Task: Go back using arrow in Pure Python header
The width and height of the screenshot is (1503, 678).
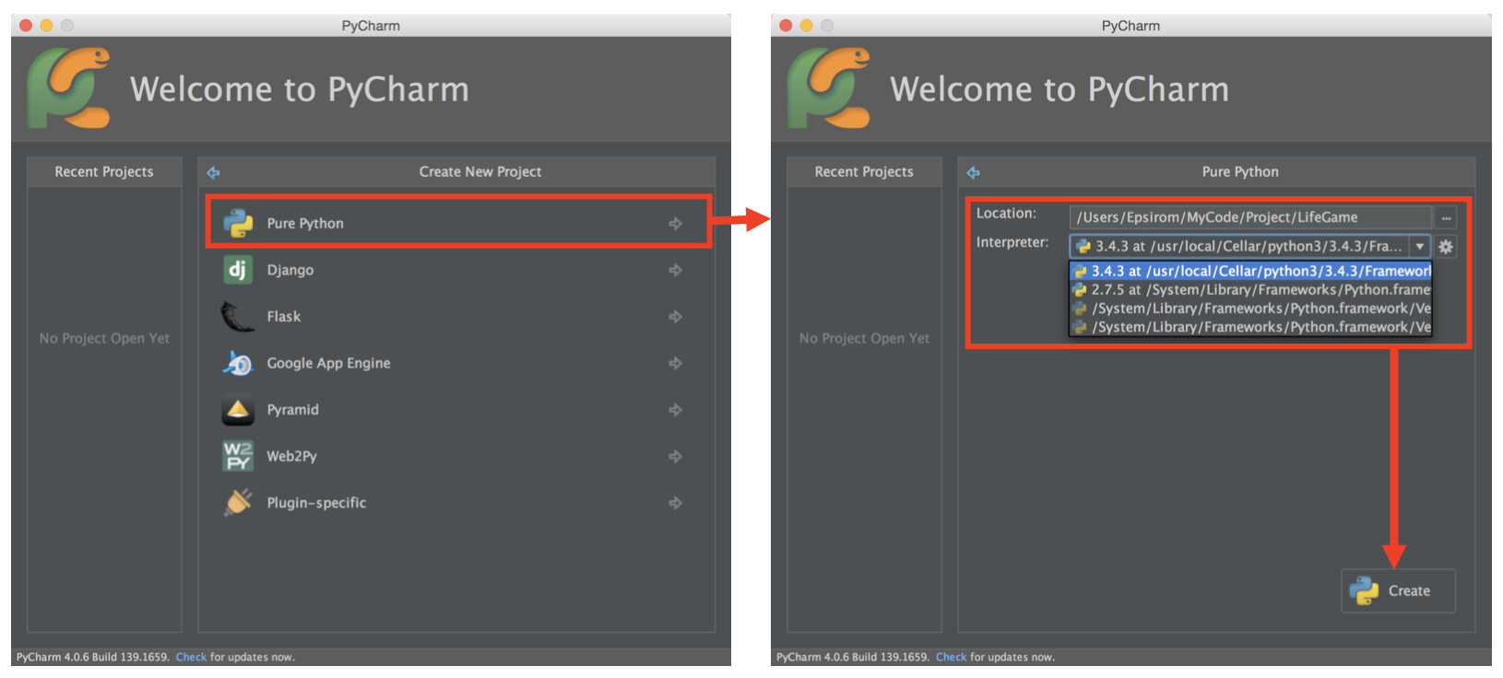Action: pos(974,172)
